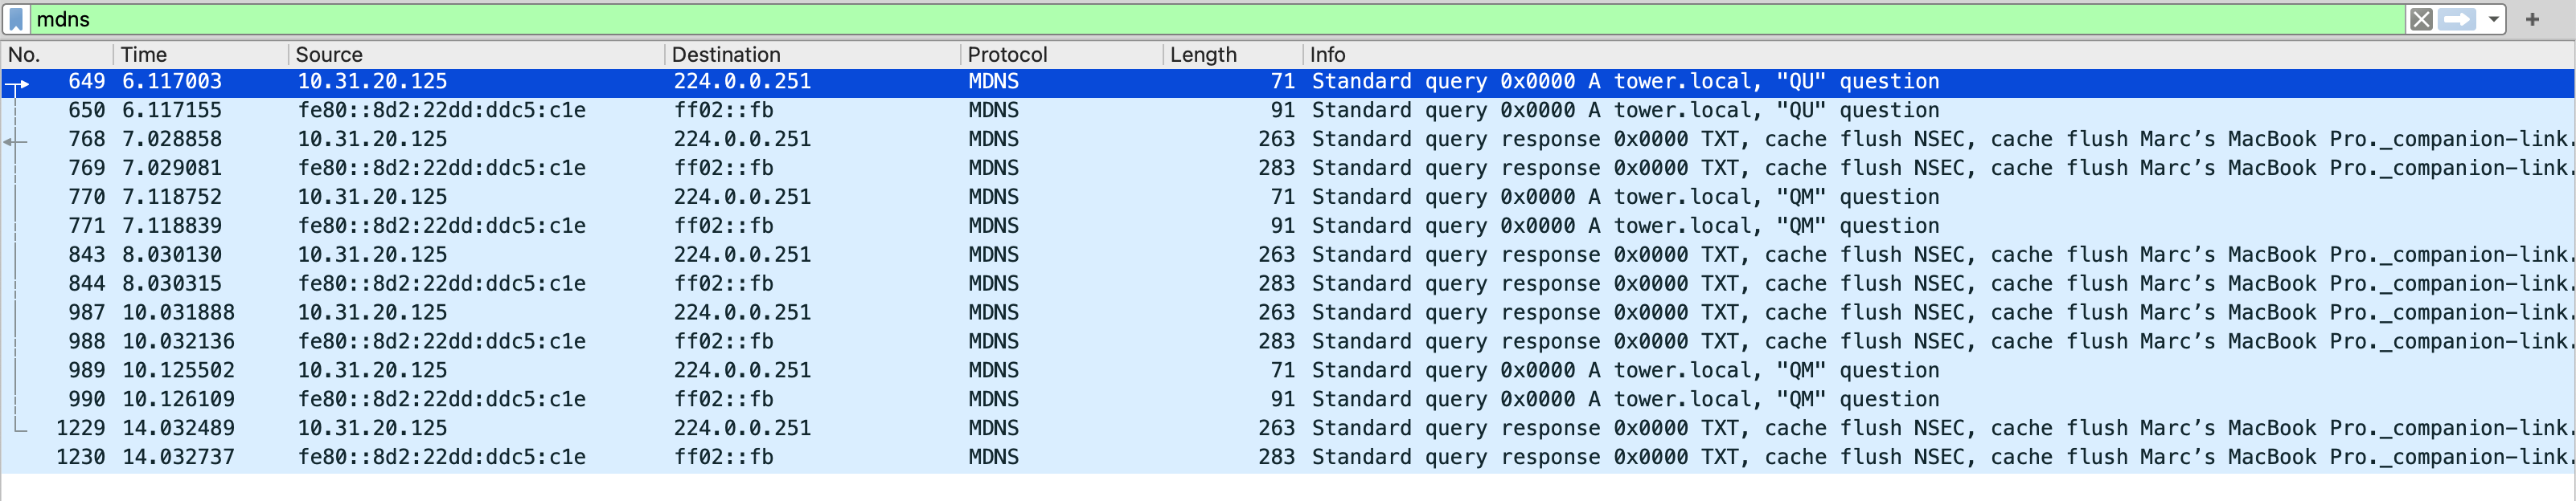Clear the display filter with the X button
The height and width of the screenshot is (501, 2576).
click(2421, 19)
